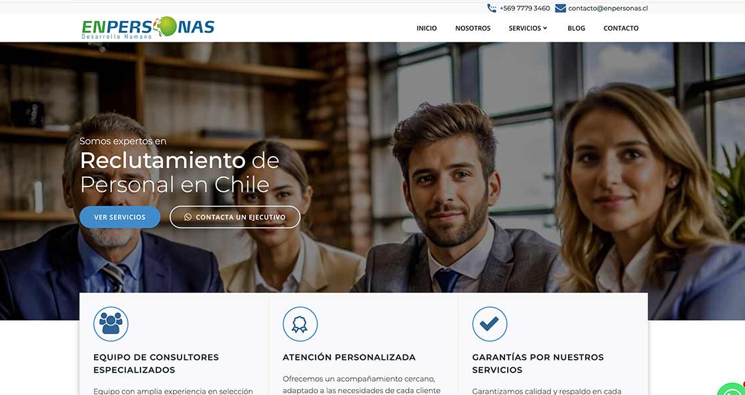This screenshot has height=395, width=745.
Task: Click the Ver Servicios button
Action: pyautogui.click(x=120, y=217)
